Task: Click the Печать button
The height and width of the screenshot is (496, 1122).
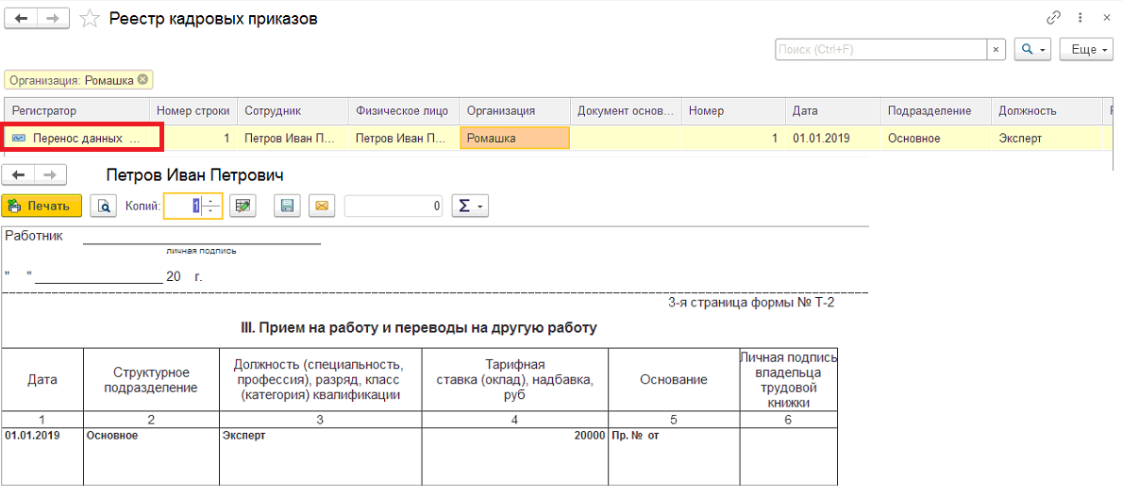Action: (42, 206)
